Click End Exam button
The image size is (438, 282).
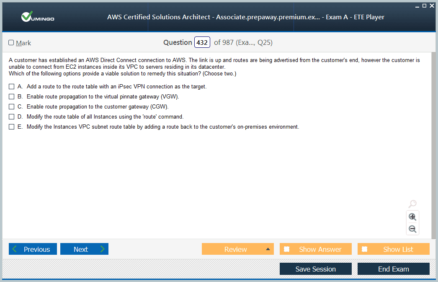tap(394, 269)
